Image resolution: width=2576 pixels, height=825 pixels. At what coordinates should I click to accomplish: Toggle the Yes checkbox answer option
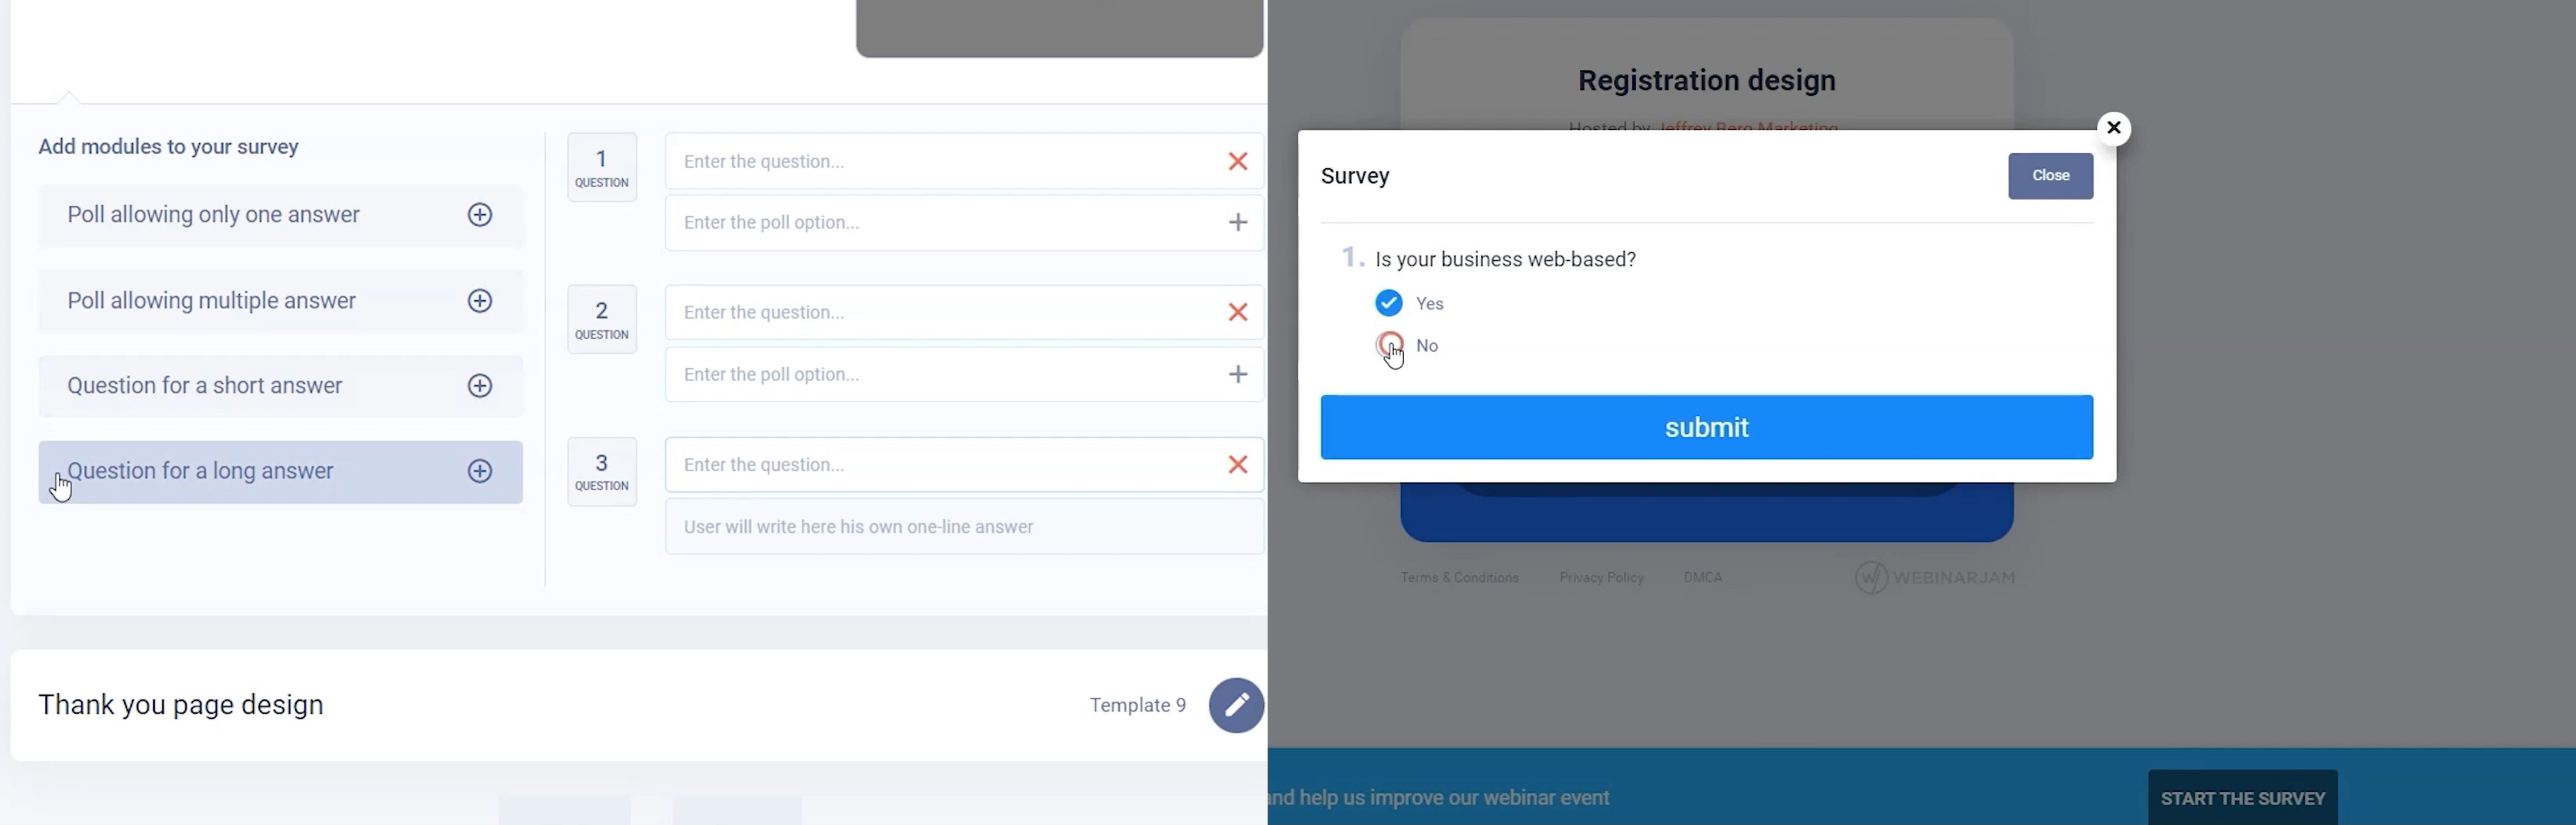(1388, 302)
